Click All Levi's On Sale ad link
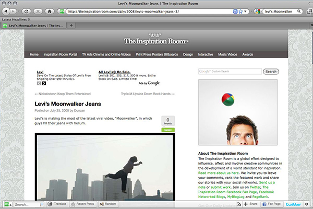313x209 pixels. tap(114, 72)
